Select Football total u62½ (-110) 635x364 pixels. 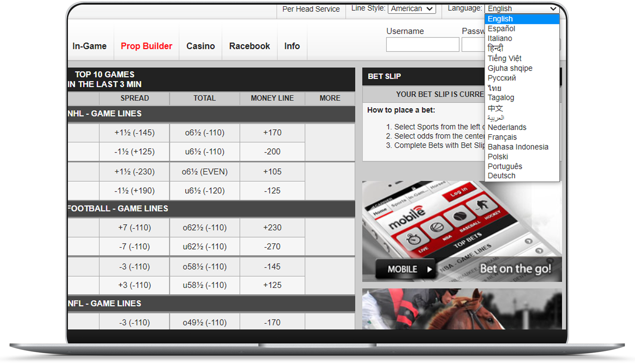pyautogui.click(x=205, y=247)
